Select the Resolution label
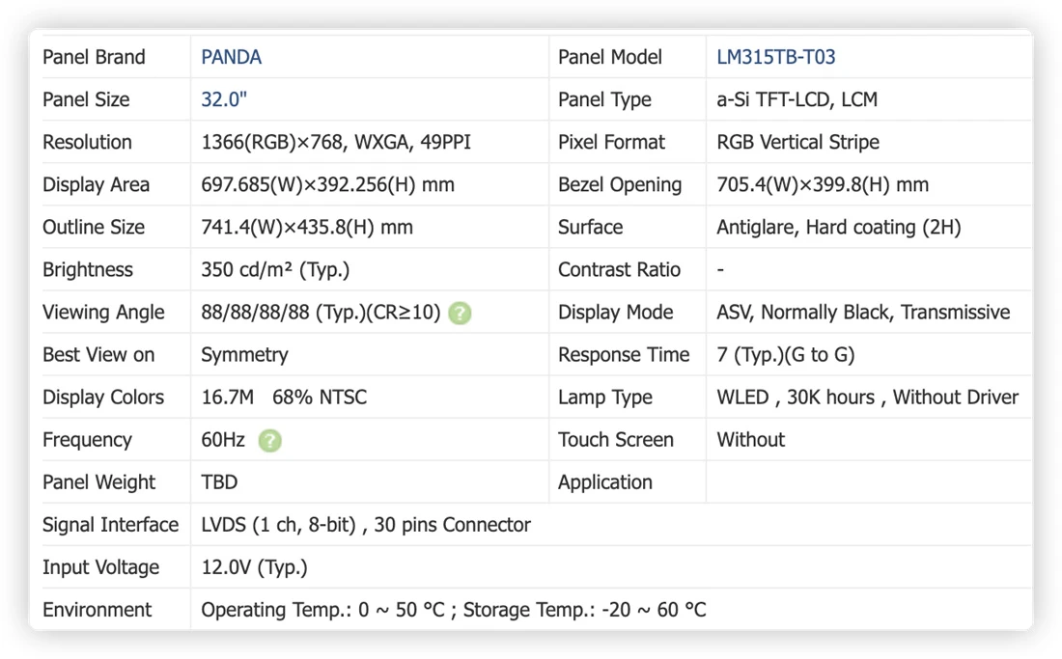Screen dimensions: 1062x659 tap(87, 142)
